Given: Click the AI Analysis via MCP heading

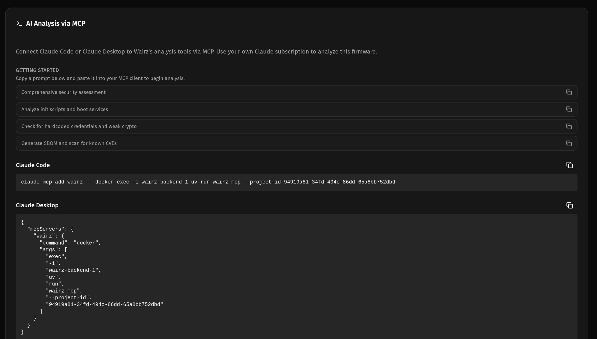Looking at the screenshot, I should [56, 24].
